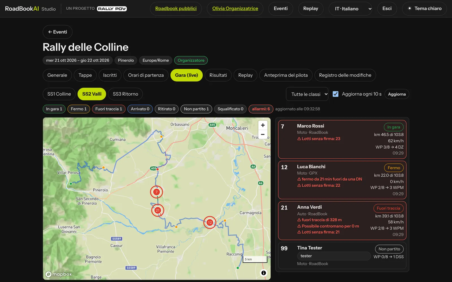Open the Iscritti tab
The height and width of the screenshot is (282, 452).
[110, 75]
